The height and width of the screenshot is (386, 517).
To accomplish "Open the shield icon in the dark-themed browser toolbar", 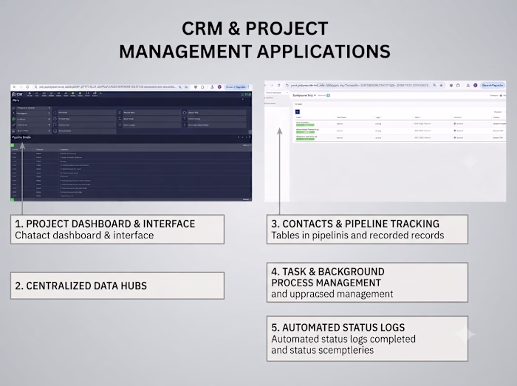I will coord(196,87).
